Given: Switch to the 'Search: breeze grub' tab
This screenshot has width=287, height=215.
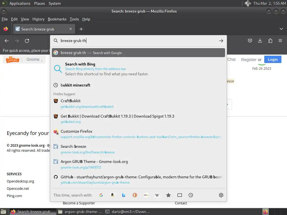Looking at the screenshot, I should (44, 29).
